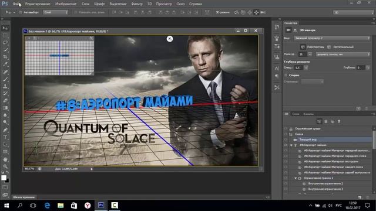Image resolution: width=376 pixels, height=211 pixels.
Task: Filter 3D panel by lights
Action: click(x=339, y=121)
